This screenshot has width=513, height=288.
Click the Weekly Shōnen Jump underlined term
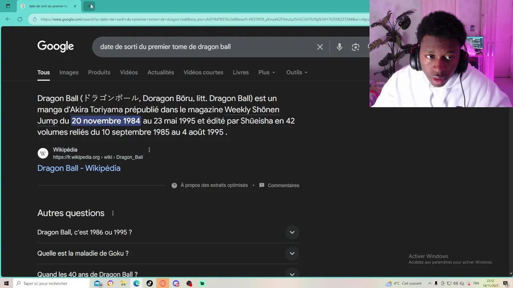coord(252,110)
